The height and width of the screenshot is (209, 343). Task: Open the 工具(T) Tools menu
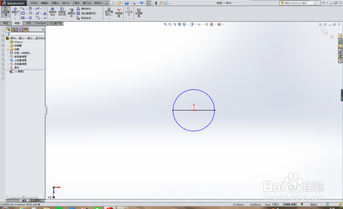(76, 3)
